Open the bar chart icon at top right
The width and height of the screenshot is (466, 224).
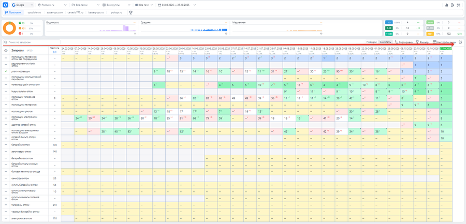point(446,5)
